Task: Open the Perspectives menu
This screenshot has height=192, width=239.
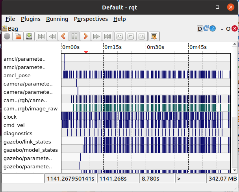Action: click(91, 19)
